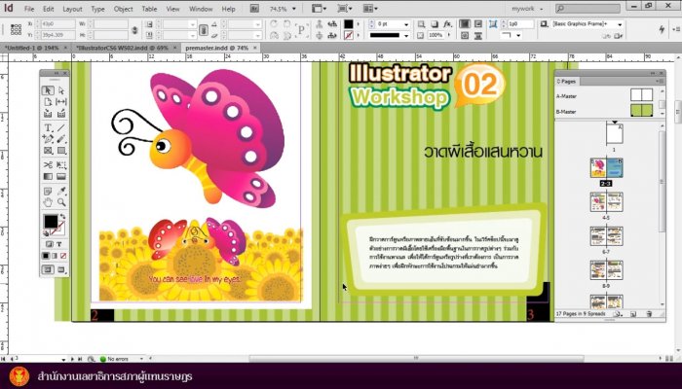Apply Color mode in toolbox
682x389 pixels.
pyautogui.click(x=46, y=256)
